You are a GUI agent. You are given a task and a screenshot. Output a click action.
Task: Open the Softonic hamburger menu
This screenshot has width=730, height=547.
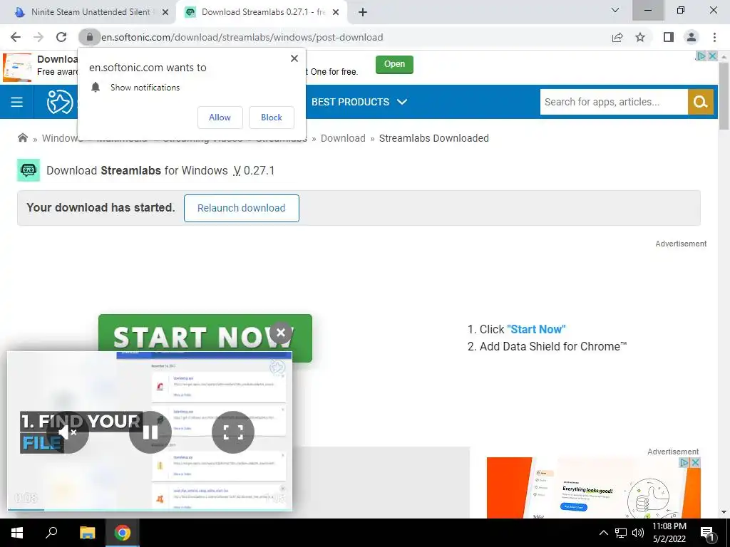point(17,102)
